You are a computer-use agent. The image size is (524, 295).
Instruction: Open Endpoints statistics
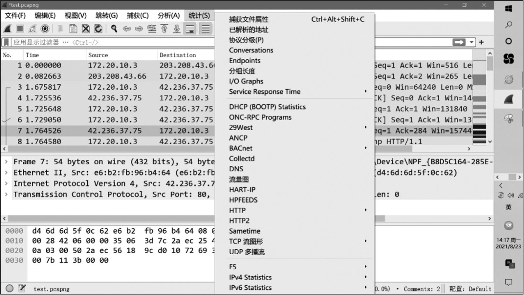click(x=295, y=61)
